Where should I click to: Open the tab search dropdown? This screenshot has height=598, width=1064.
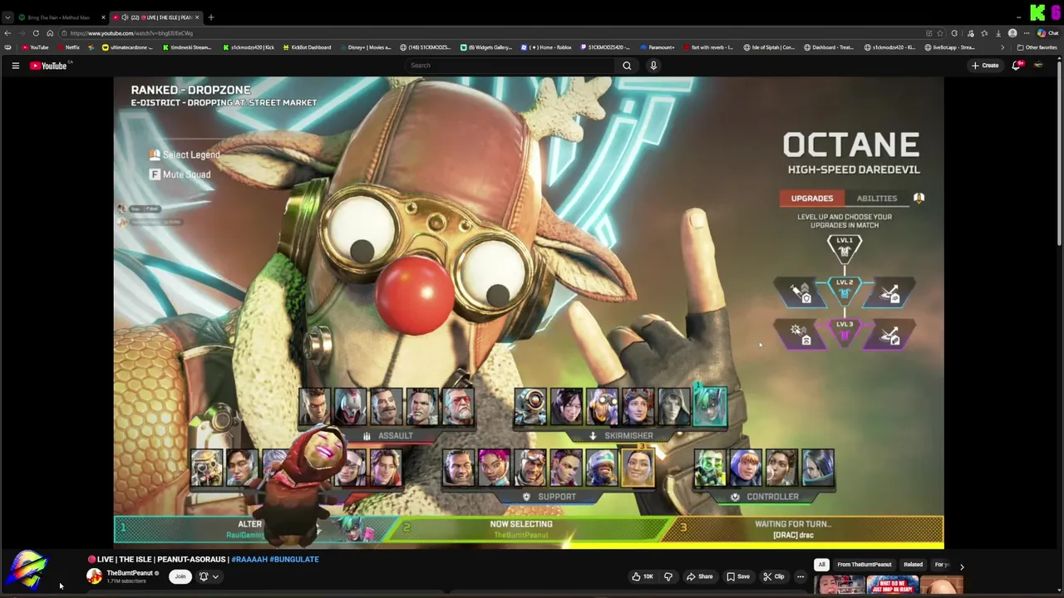(7, 17)
